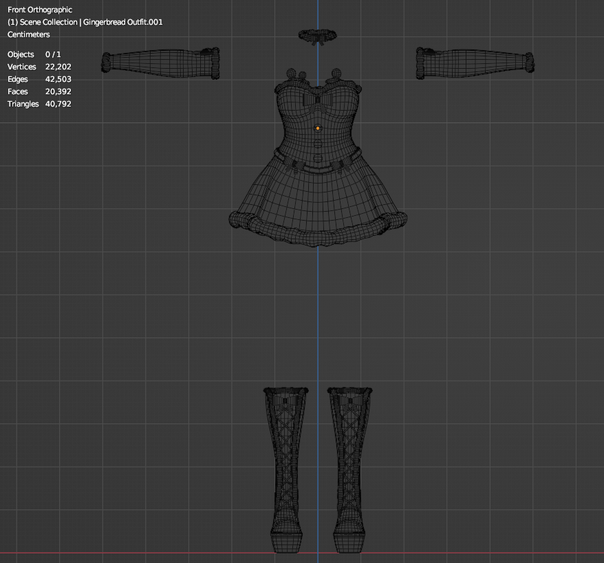Viewport: 604px width, 563px height.
Task: Select the choker bow mesh above the dress
Action: pos(316,36)
